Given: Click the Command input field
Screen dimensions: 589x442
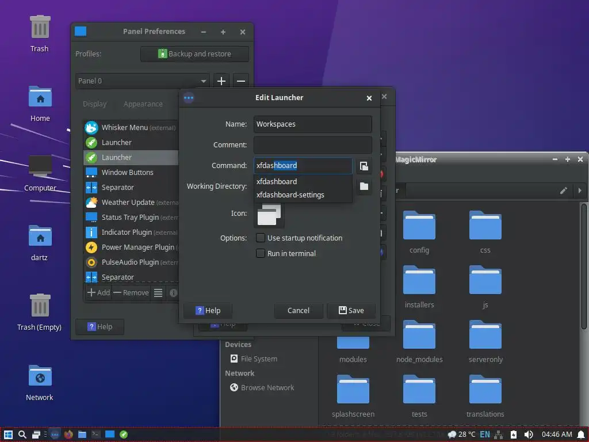Looking at the screenshot, I should click(x=303, y=166).
